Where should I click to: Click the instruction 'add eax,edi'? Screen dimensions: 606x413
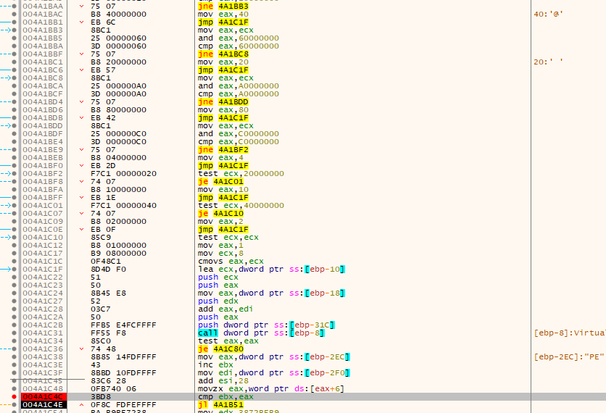point(225,309)
